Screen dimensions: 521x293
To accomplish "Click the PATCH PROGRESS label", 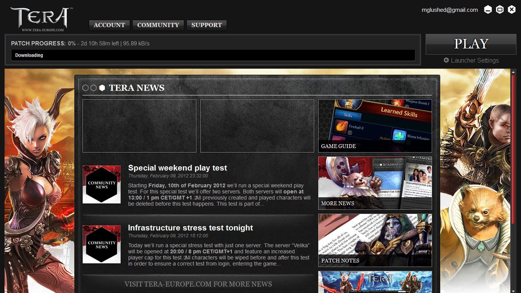I will [38, 43].
